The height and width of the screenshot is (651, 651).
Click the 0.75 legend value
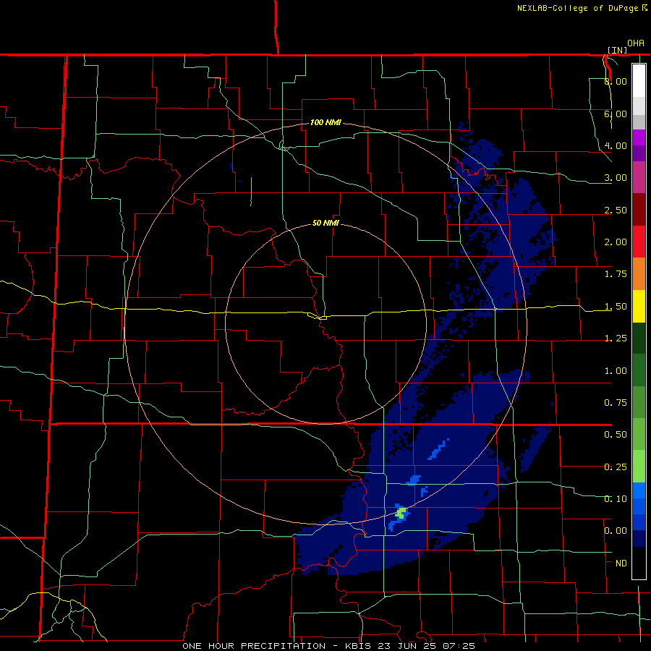click(x=616, y=403)
